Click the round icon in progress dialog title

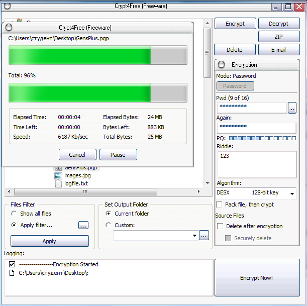pos(9,28)
